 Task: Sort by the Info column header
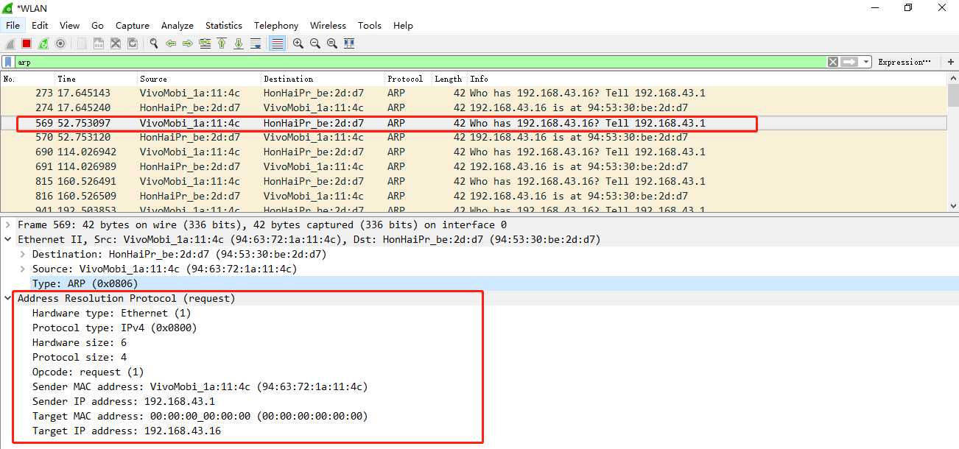pyautogui.click(x=707, y=79)
